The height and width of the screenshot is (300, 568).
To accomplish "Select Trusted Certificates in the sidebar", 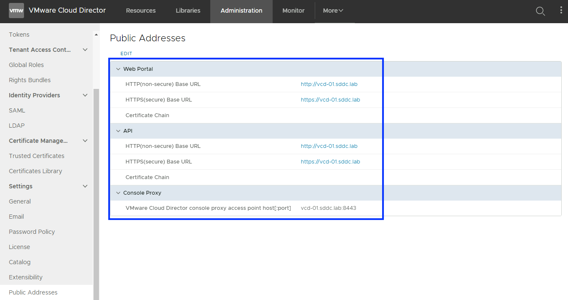I will [x=37, y=156].
